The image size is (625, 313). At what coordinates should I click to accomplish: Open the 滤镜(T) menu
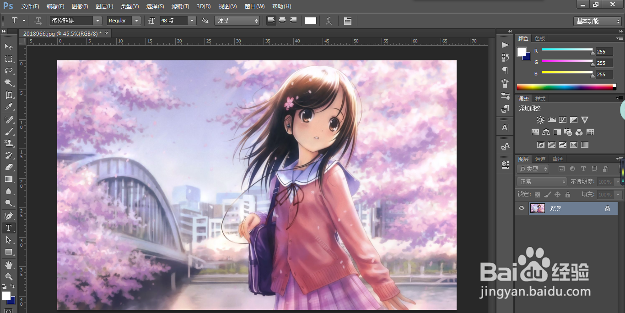pos(180,6)
